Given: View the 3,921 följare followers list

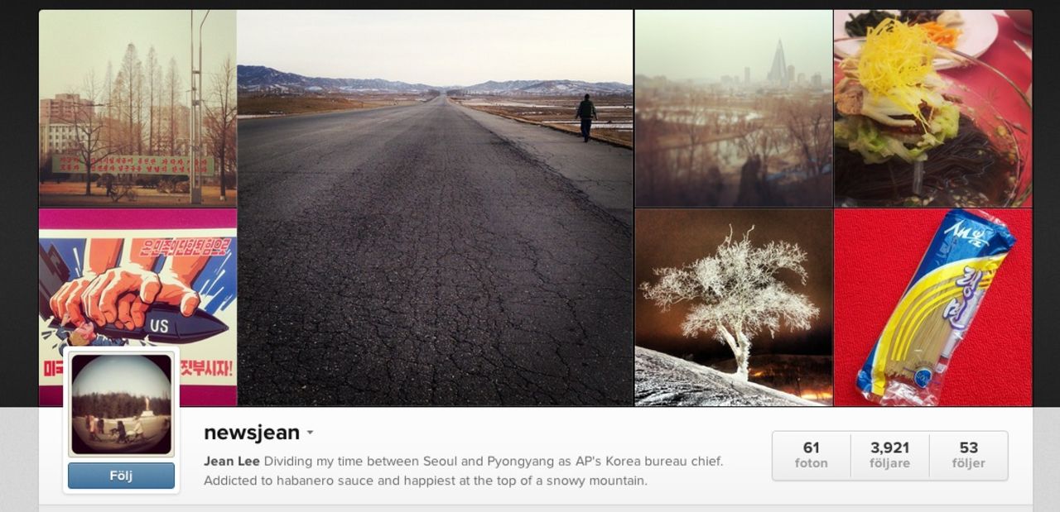Looking at the screenshot, I should pos(889,455).
